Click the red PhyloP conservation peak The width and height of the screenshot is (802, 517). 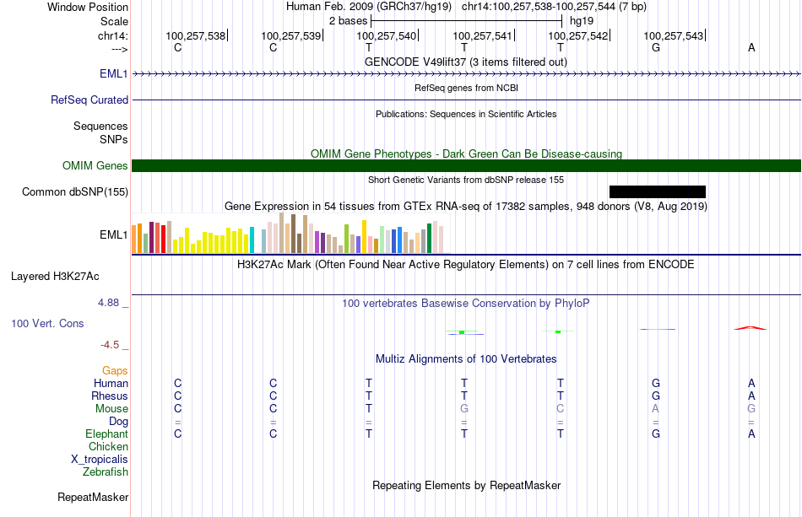coord(751,328)
